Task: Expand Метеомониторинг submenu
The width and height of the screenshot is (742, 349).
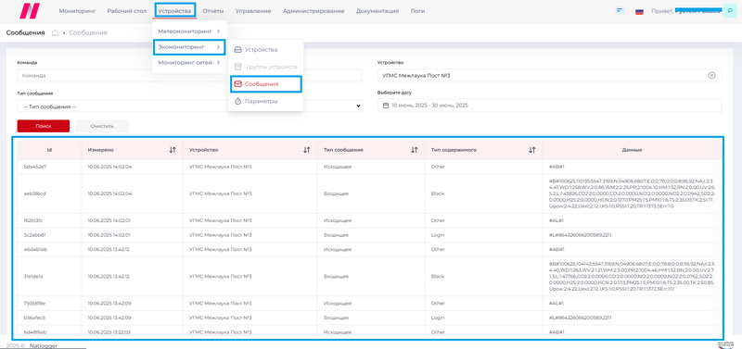Action: (189, 31)
